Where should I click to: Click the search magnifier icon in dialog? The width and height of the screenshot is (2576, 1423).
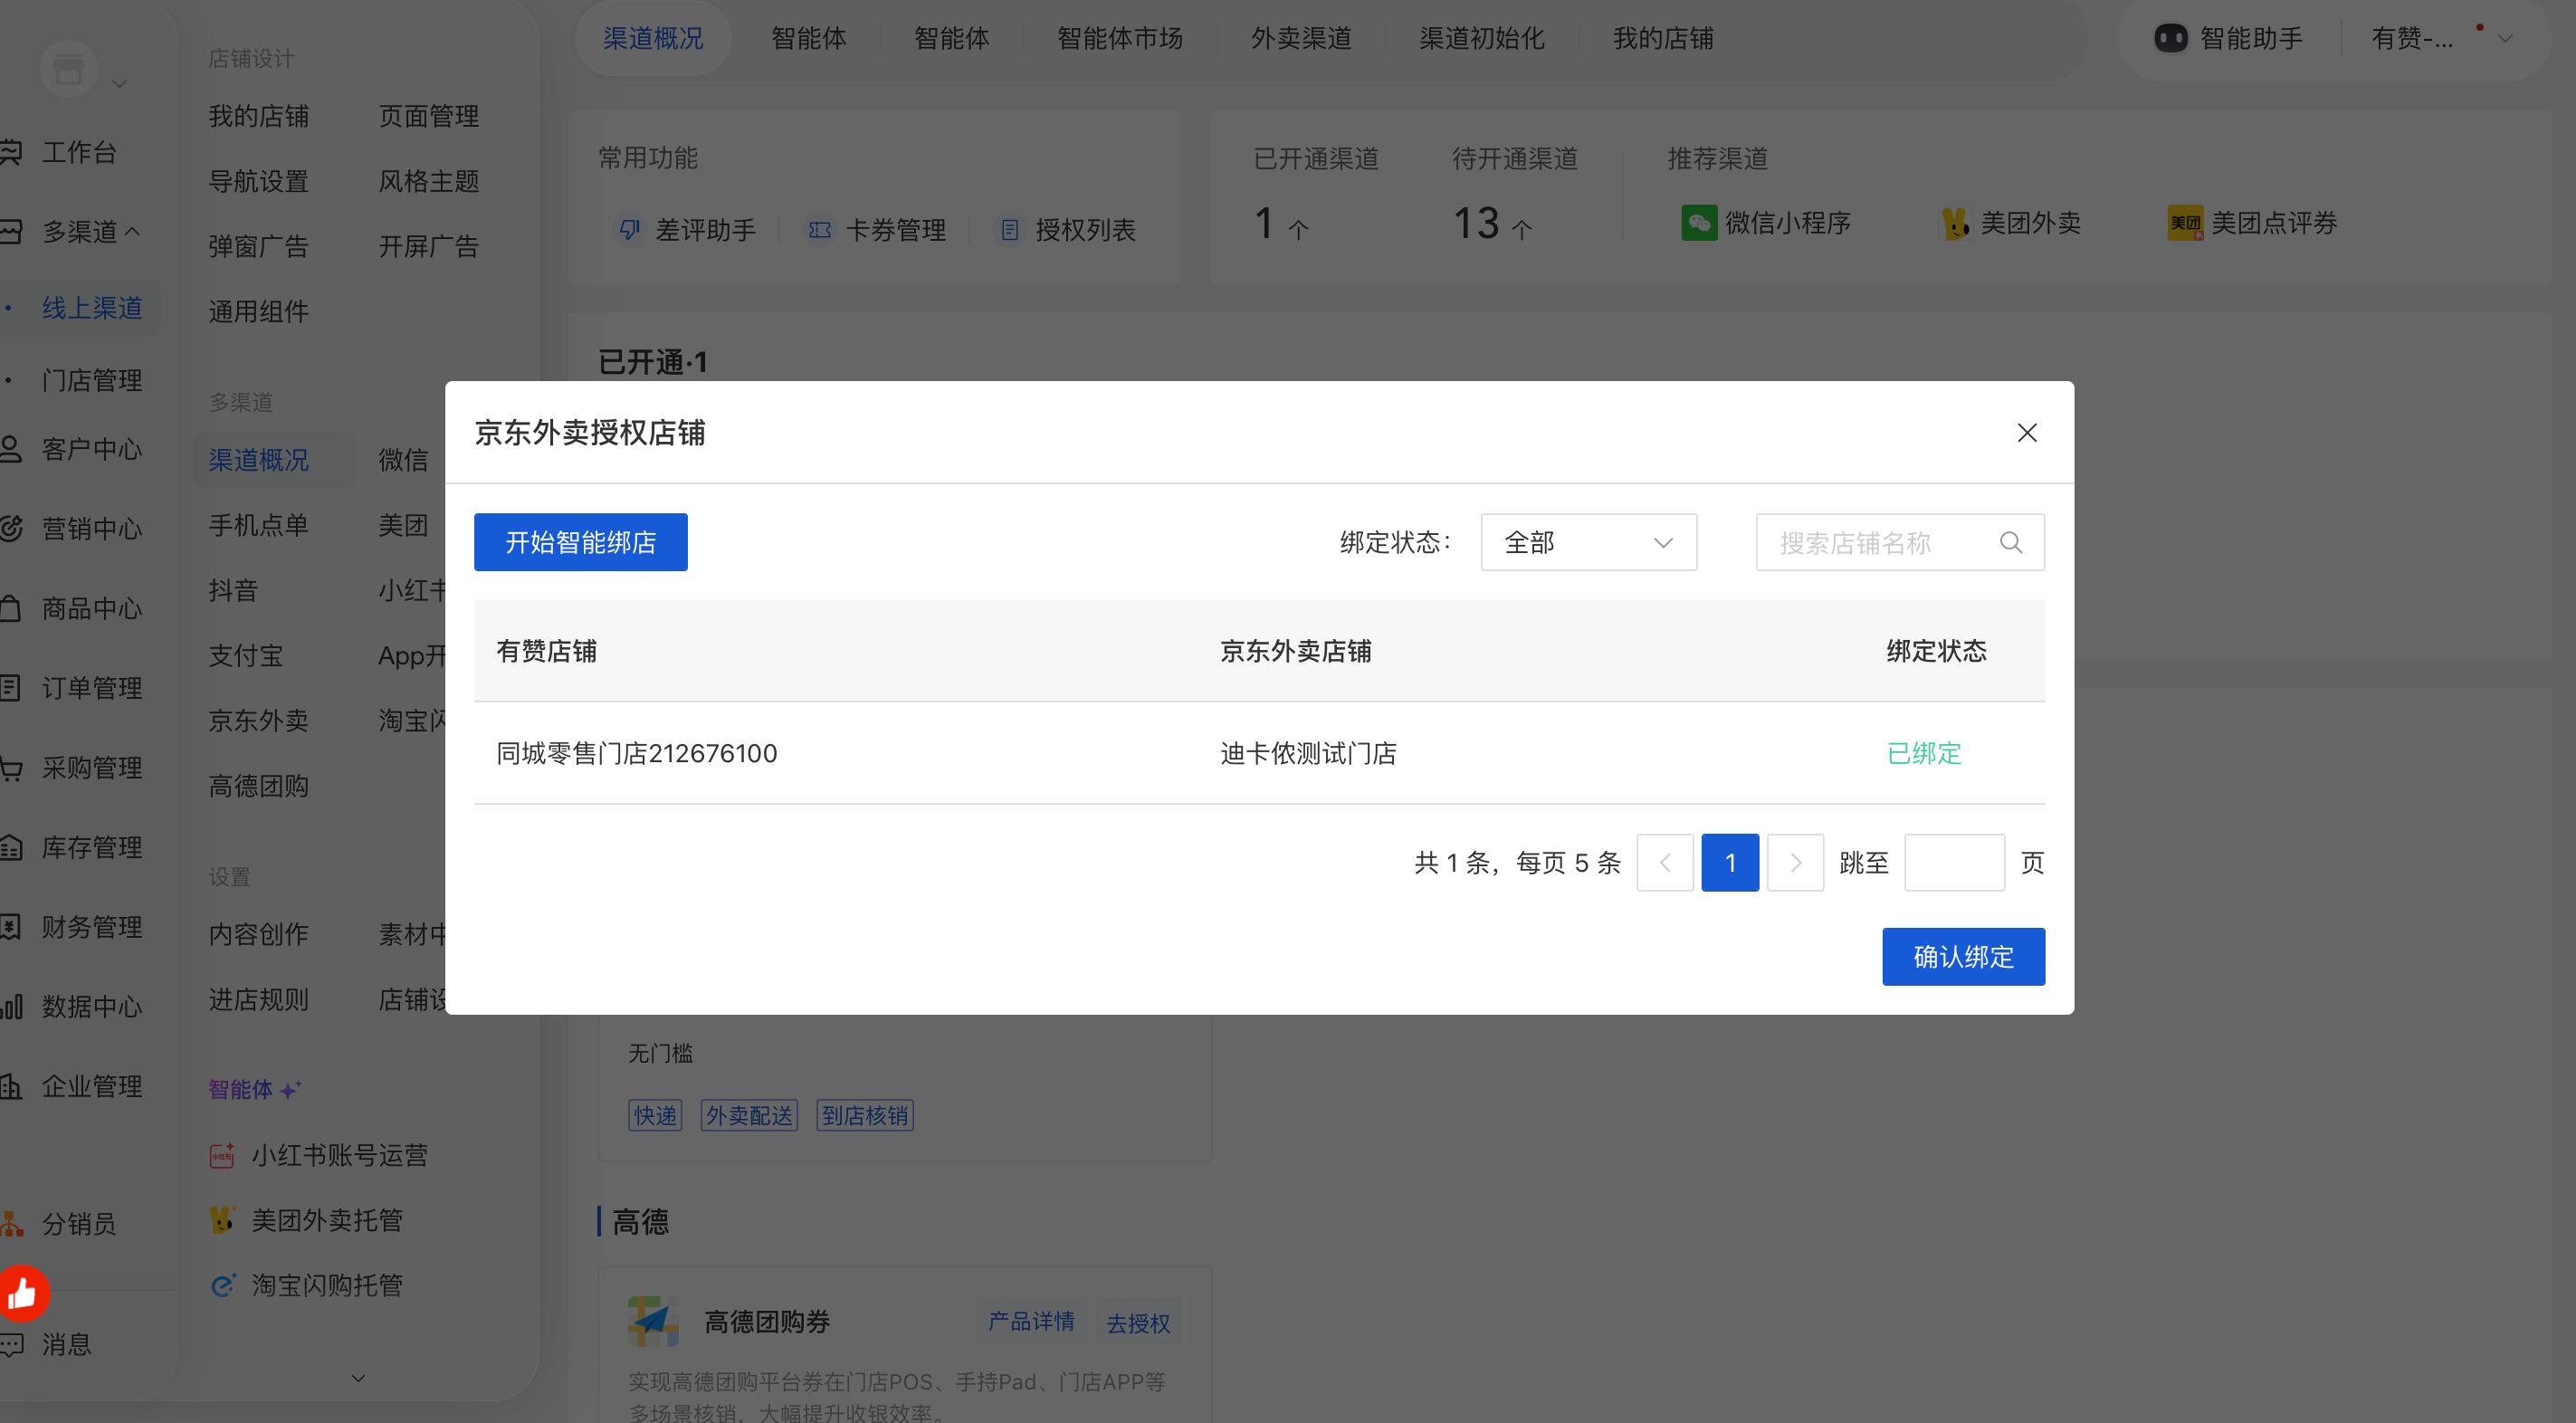click(x=2010, y=542)
